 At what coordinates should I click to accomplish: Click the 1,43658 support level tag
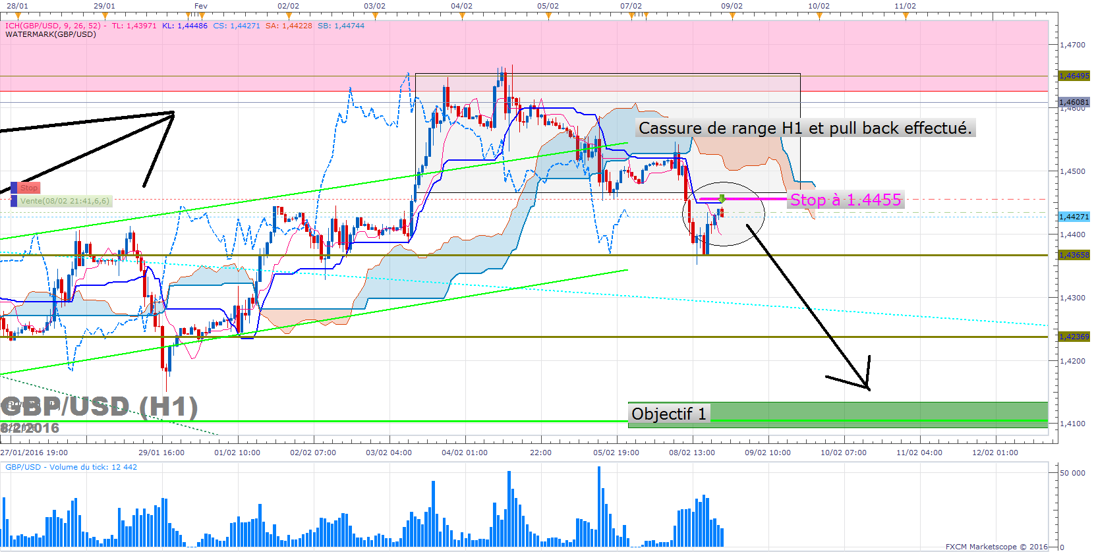(1074, 255)
